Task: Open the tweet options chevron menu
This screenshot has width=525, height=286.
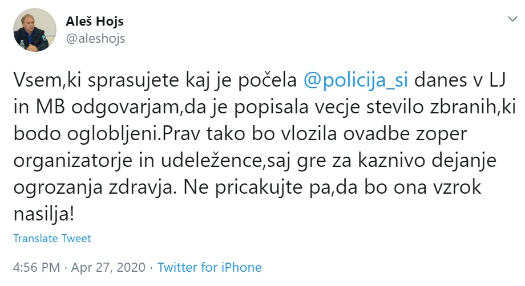Action: (511, 19)
